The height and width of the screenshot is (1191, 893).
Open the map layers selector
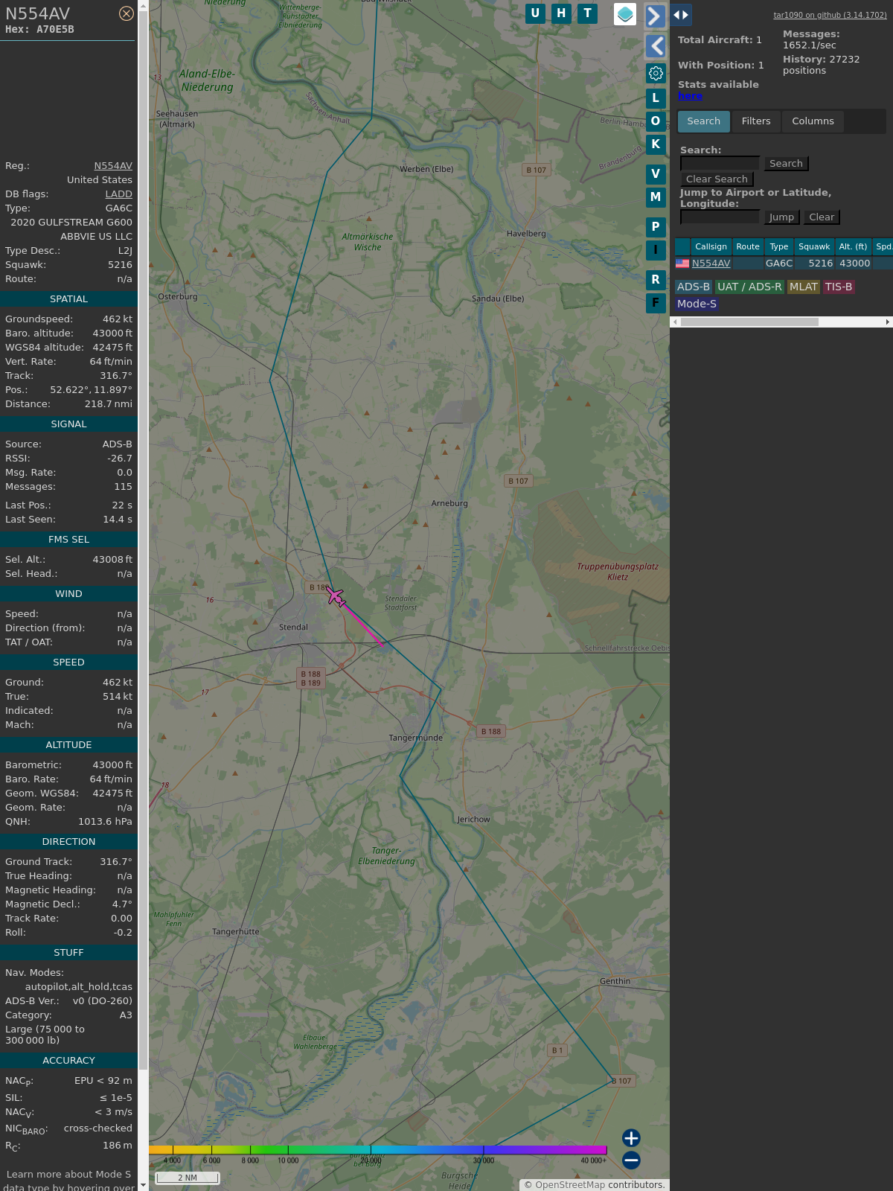(x=625, y=14)
